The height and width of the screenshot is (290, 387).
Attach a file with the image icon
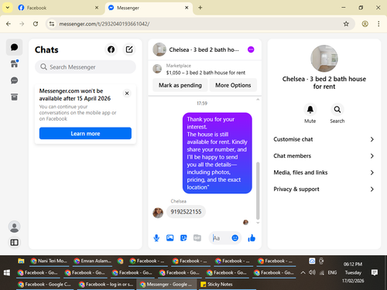[170, 237]
